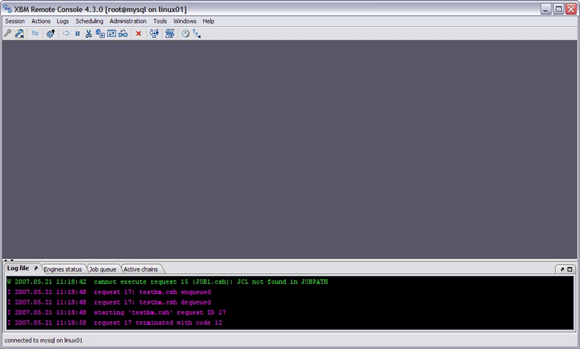
Task: Click the clock scheduling toolbar icon
Action: 185,34
